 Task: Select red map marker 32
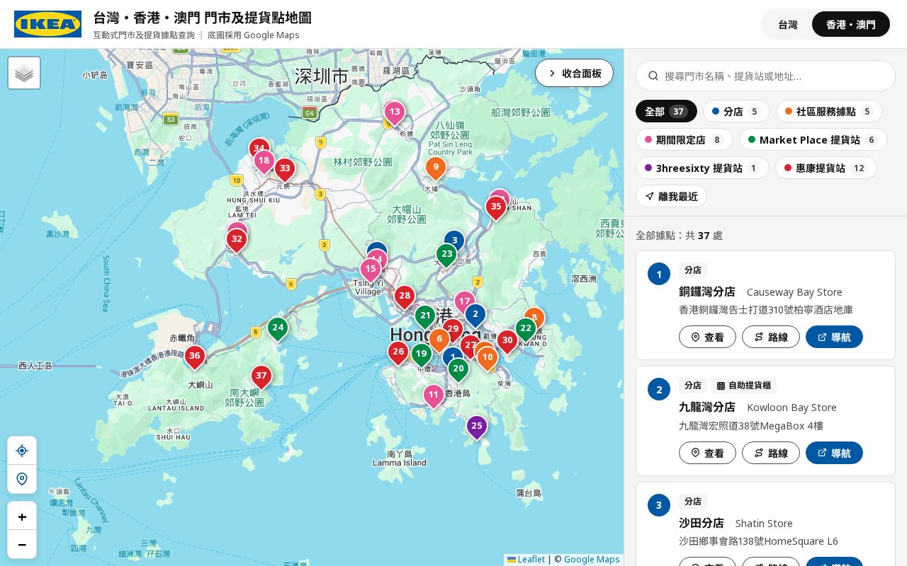point(237,241)
